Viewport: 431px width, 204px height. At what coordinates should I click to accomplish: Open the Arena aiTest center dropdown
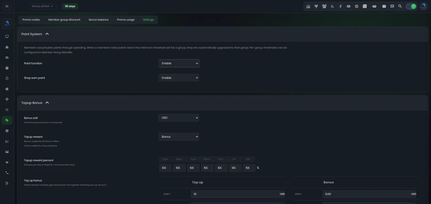[x=43, y=6]
